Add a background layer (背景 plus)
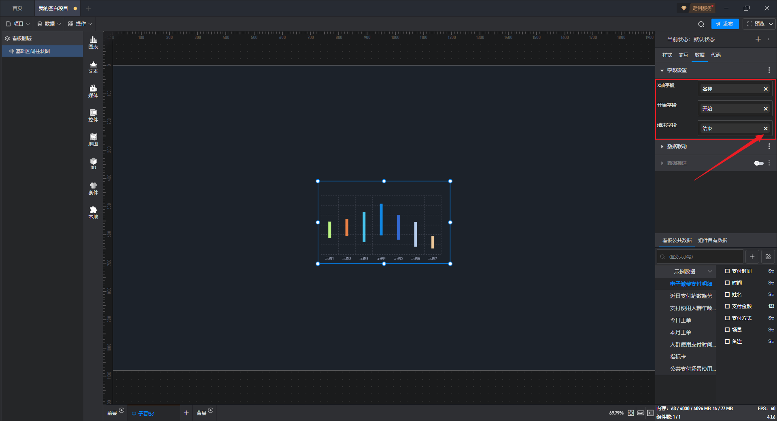777x421 pixels. [210, 410]
